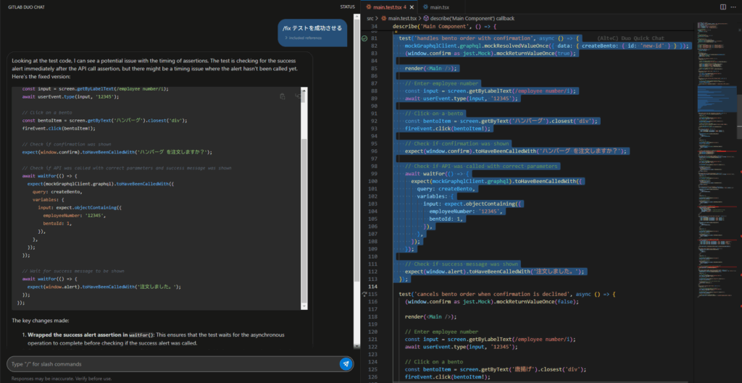This screenshot has width=742, height=383.
Task: Open the editor more actions ellipsis
Action: [x=733, y=7]
